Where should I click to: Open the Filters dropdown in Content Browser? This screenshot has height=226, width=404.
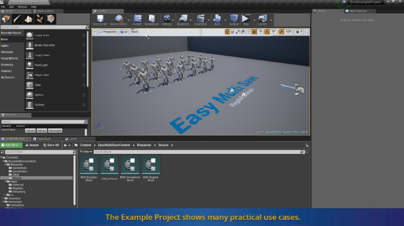86,152
